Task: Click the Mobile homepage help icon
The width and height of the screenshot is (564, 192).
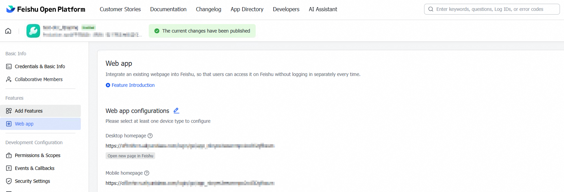Action: (x=147, y=173)
